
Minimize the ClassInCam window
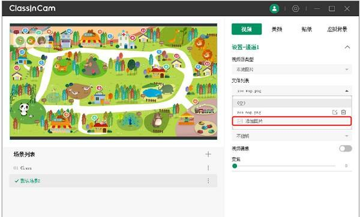click(x=317, y=9)
